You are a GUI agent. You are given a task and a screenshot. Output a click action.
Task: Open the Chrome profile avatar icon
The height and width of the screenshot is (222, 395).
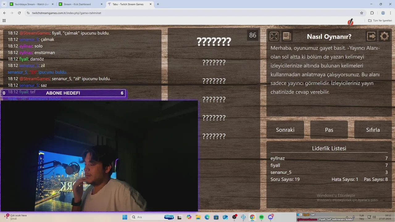tap(383, 13)
